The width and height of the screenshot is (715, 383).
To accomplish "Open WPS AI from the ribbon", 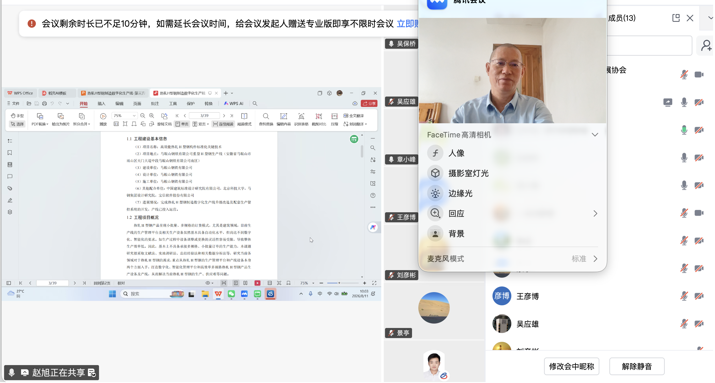I will click(234, 103).
